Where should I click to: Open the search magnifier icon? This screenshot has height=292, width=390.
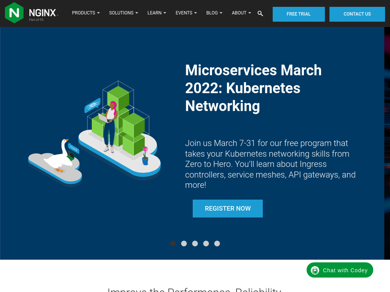(x=260, y=13)
